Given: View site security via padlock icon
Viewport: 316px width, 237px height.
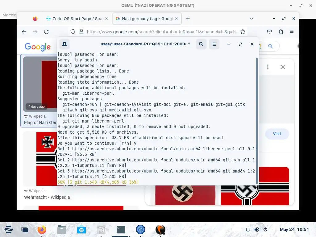Looking at the screenshot, I should (81, 32).
